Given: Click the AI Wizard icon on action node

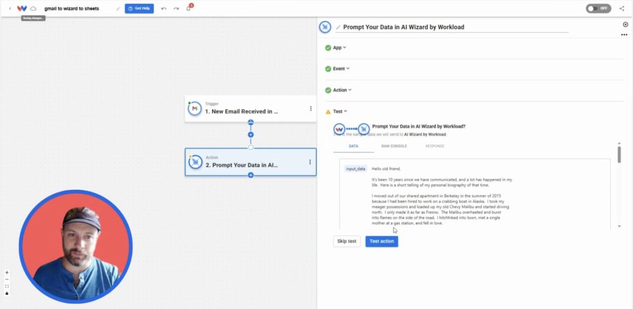Looking at the screenshot, I should pos(195,162).
